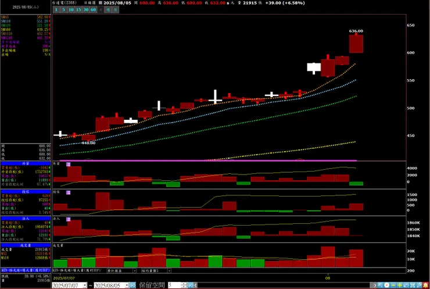Click the SMA5 value 582.00
Screen dimensions: 430x289
43,17
